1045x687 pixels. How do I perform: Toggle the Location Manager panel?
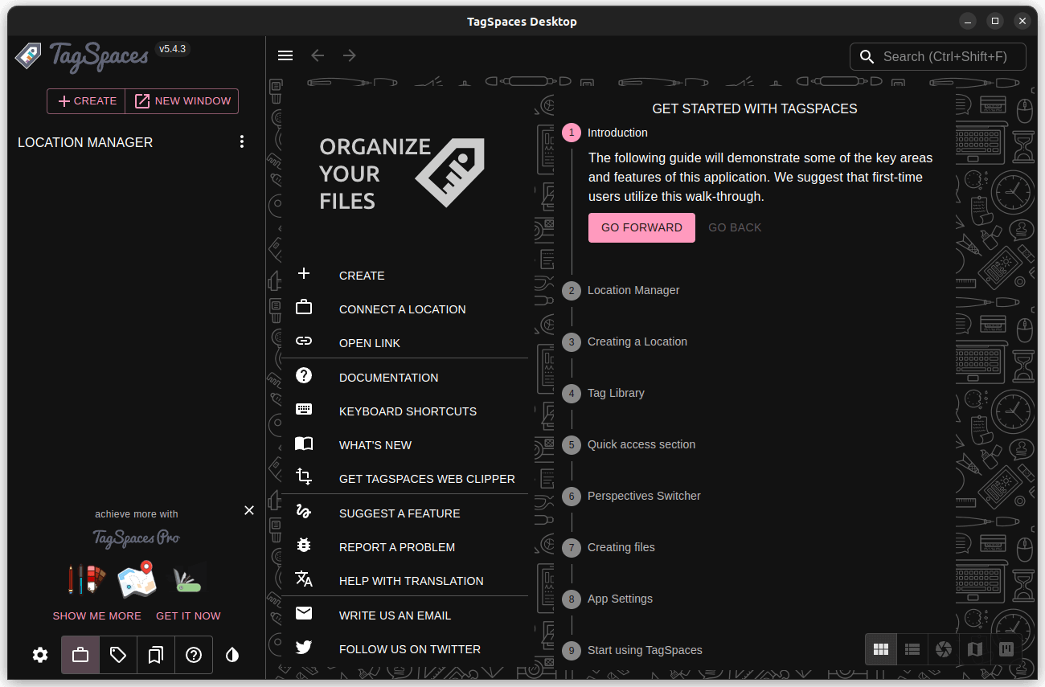click(x=80, y=655)
